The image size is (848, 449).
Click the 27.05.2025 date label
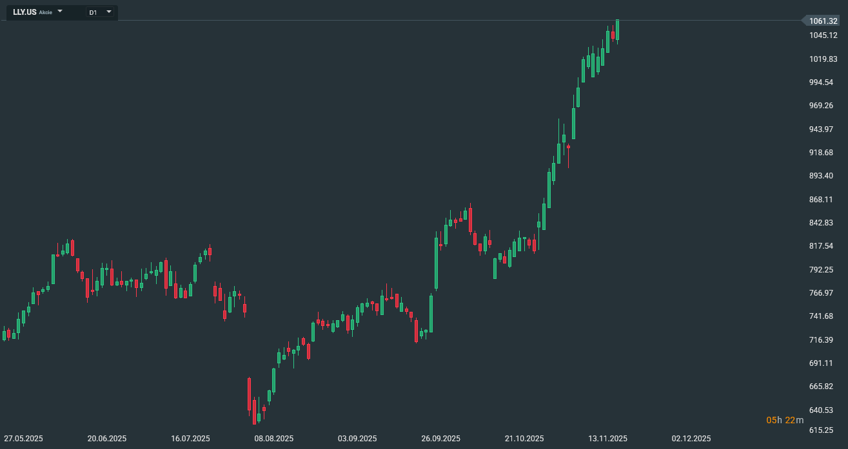[x=23, y=439]
